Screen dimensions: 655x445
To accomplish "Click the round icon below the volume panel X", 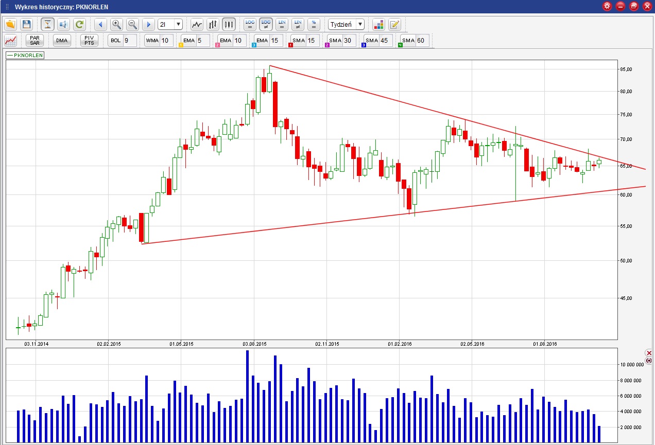I will pyautogui.click(x=649, y=361).
